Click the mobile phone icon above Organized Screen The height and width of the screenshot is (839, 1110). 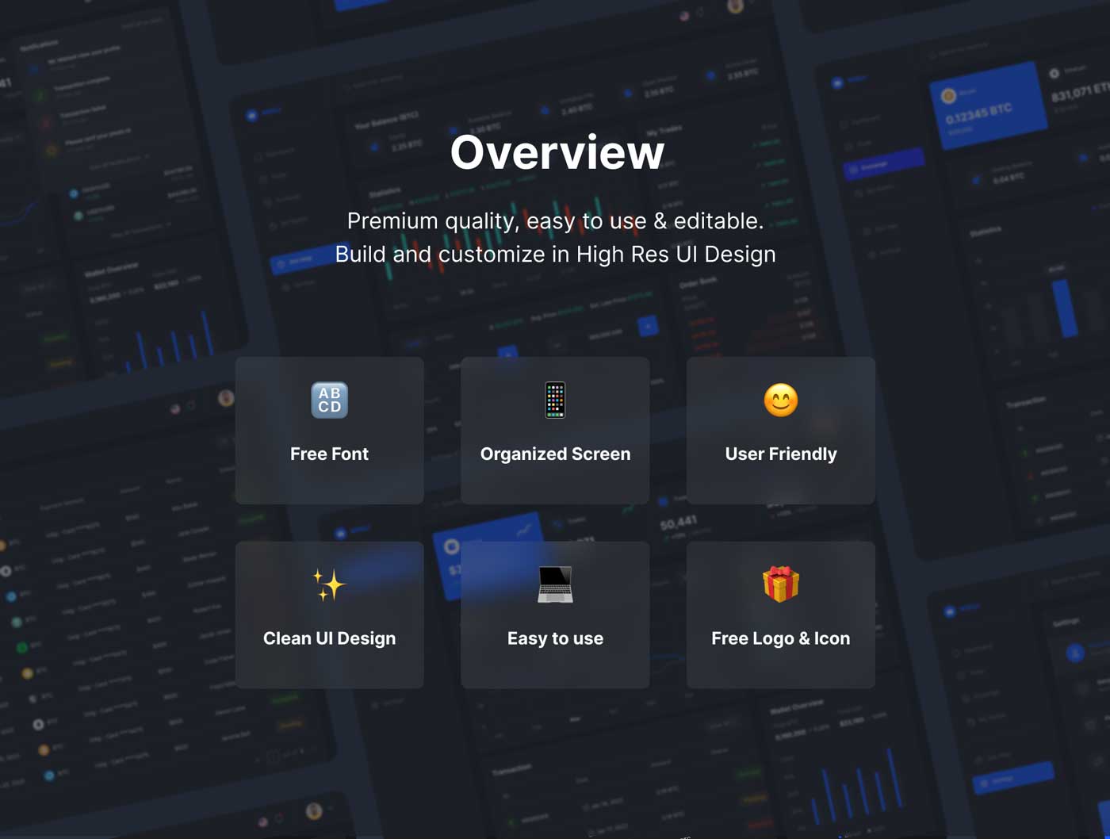point(555,400)
